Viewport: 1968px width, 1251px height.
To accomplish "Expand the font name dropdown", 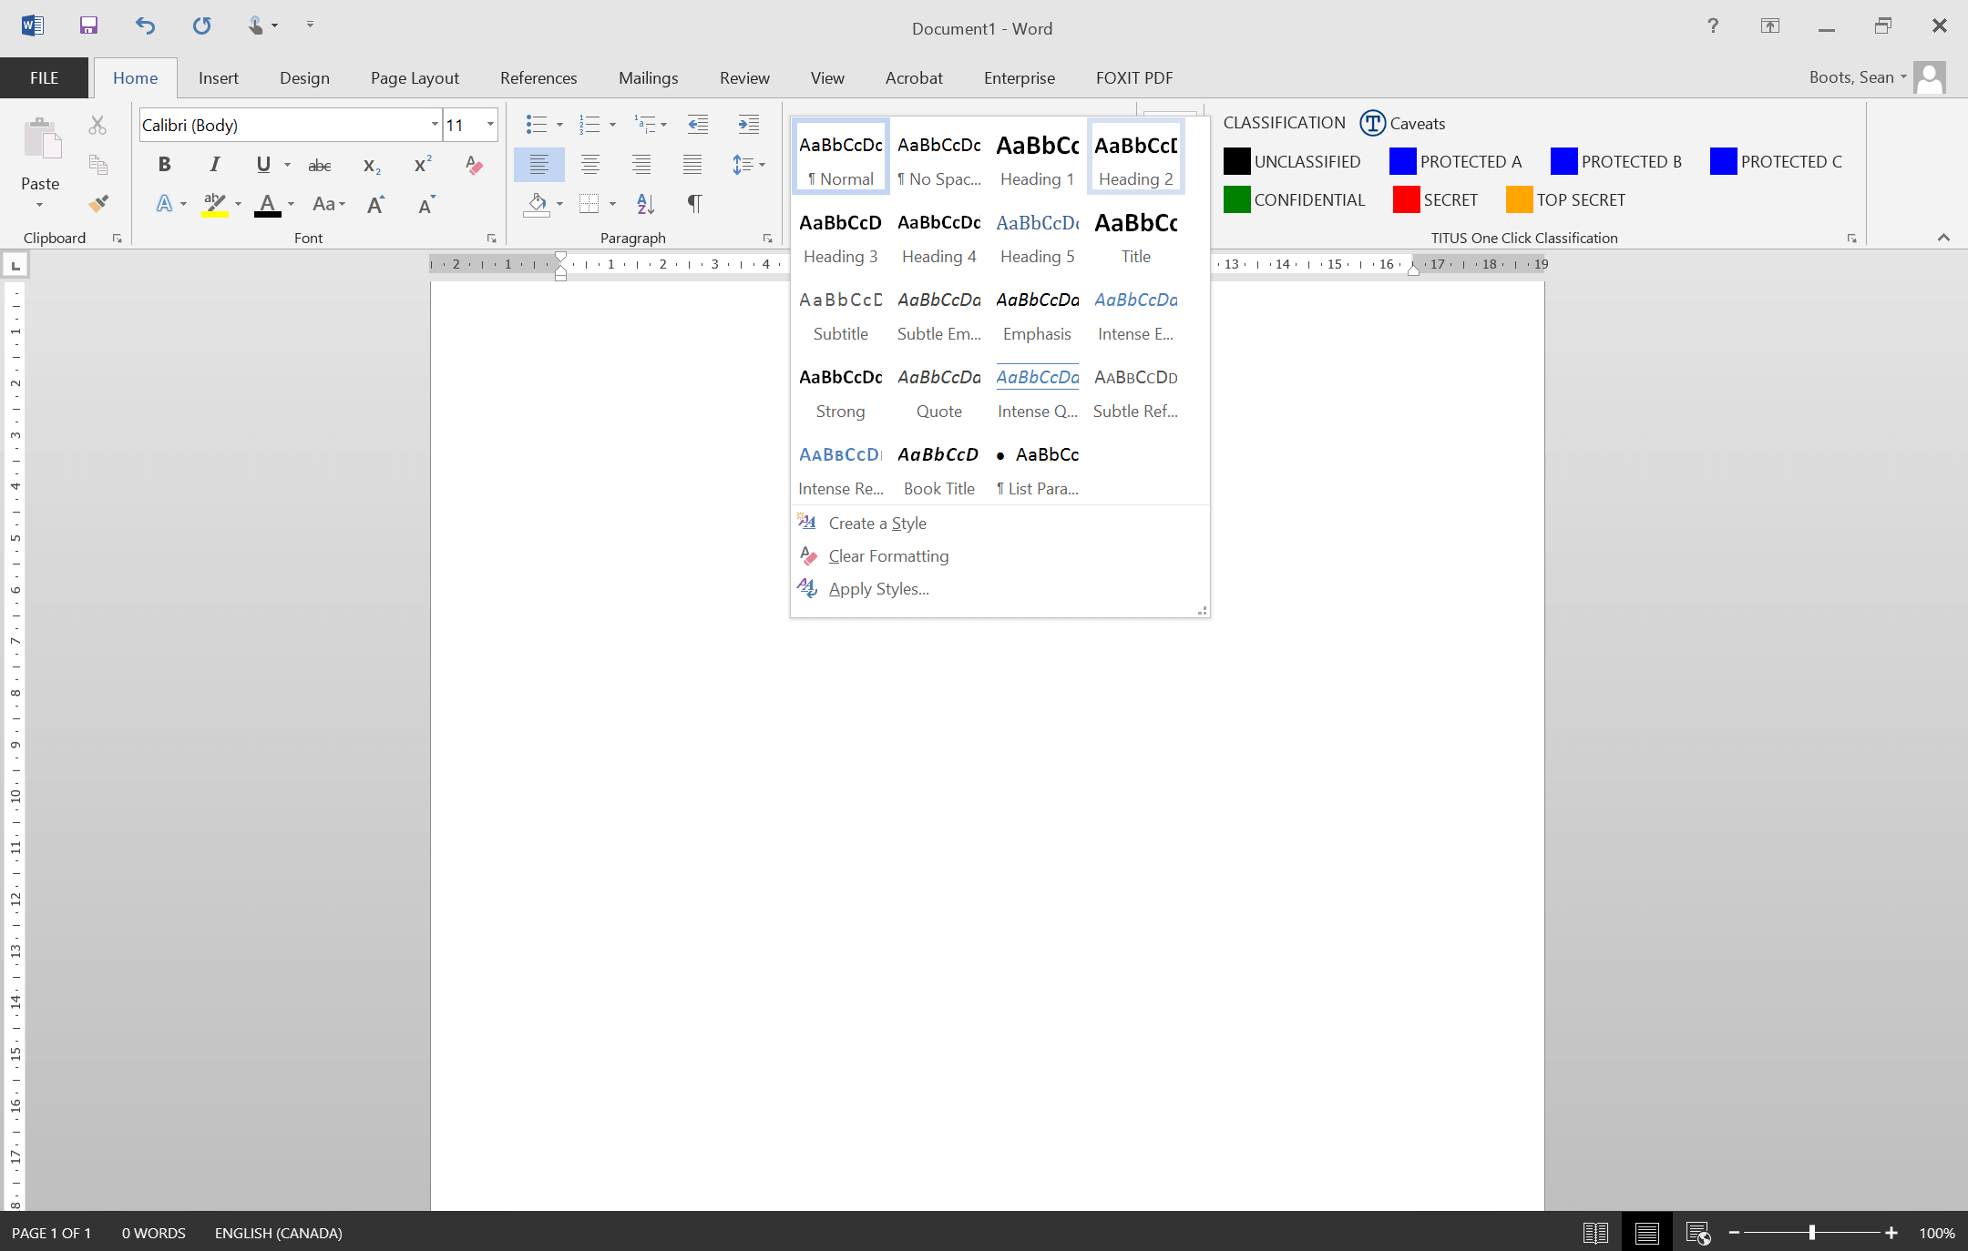I will [435, 125].
